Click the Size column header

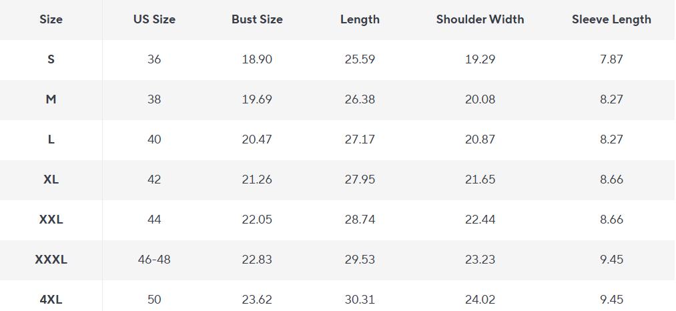(x=51, y=19)
